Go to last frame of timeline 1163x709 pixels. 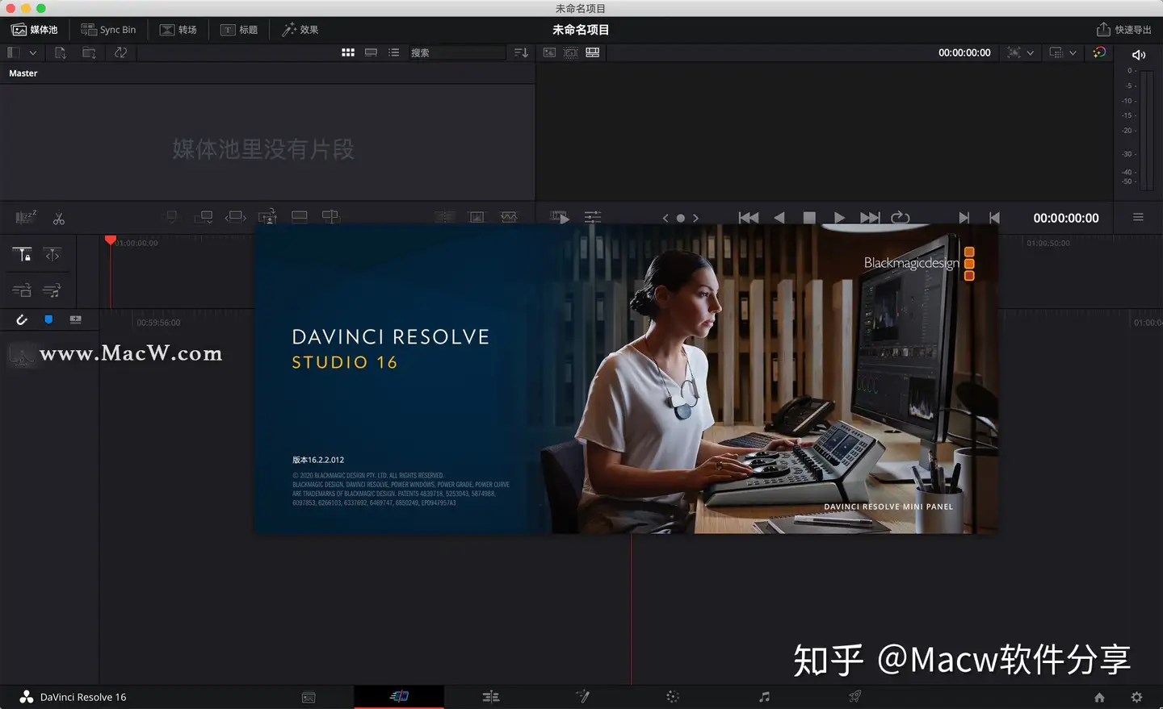(x=870, y=218)
